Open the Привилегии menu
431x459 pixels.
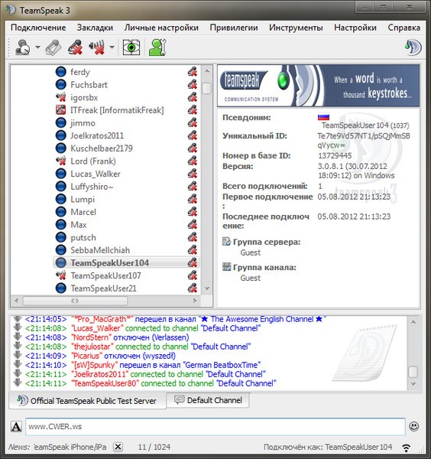pos(234,28)
